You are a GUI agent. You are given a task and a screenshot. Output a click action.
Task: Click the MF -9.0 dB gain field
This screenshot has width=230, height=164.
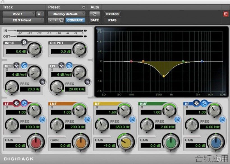click(x=106, y=146)
